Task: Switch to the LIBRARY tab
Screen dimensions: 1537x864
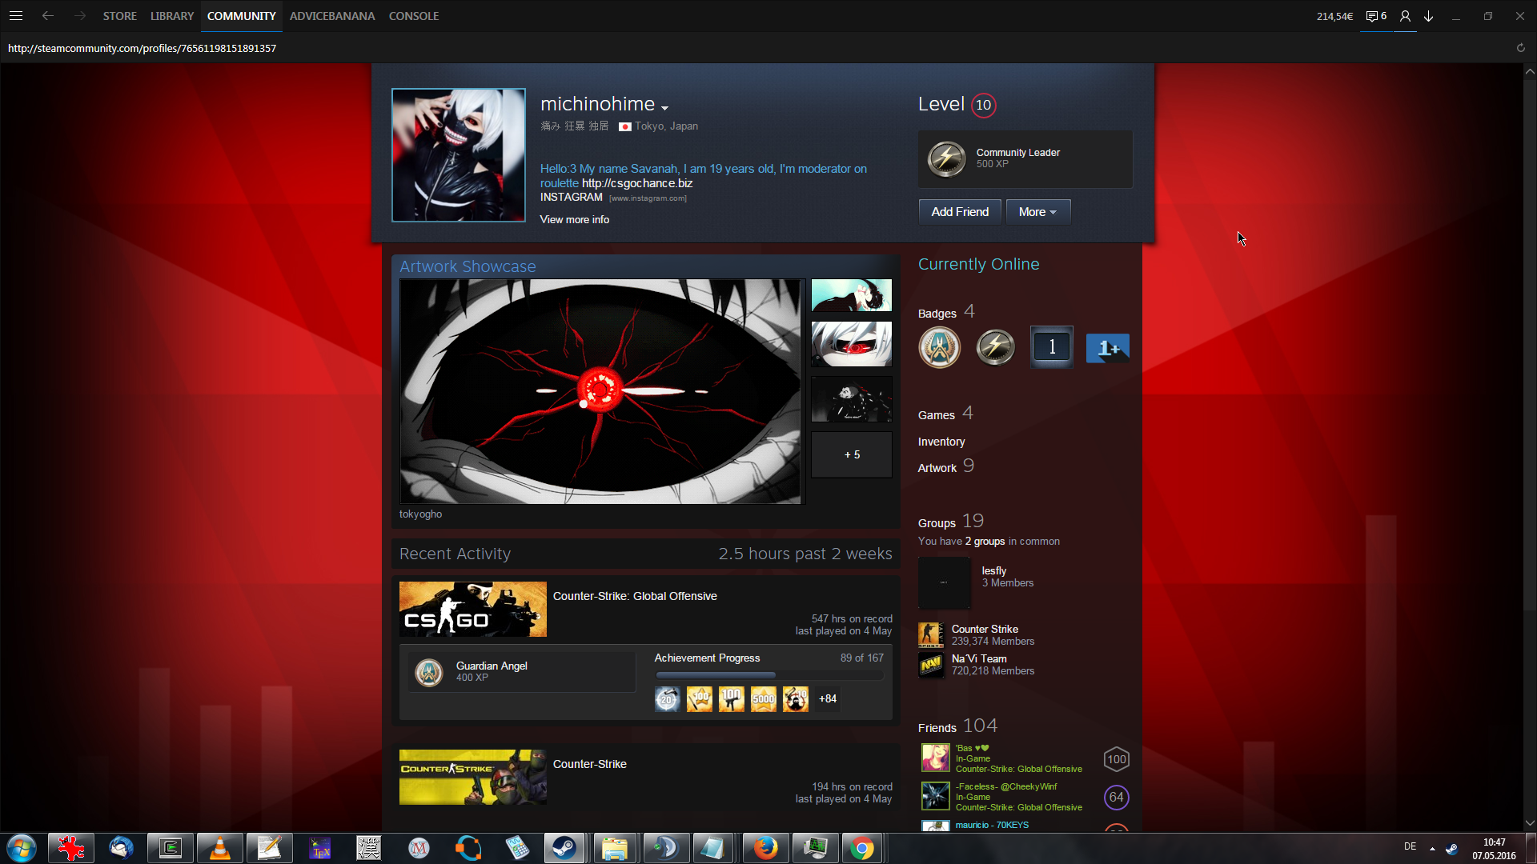Action: pyautogui.click(x=172, y=16)
